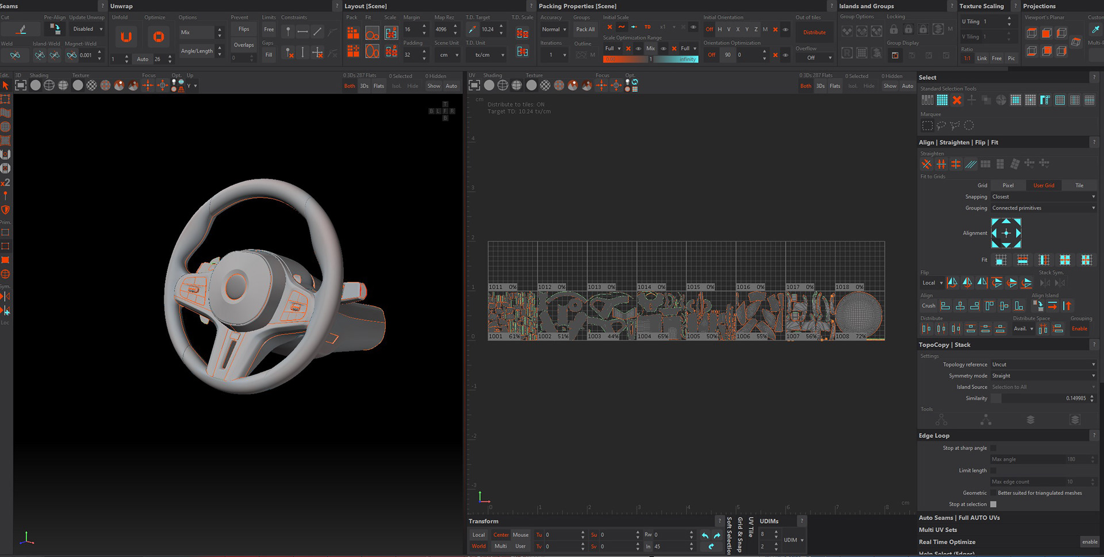
Task: Click first Viewport's Planar projection cube
Action: click(x=1032, y=33)
